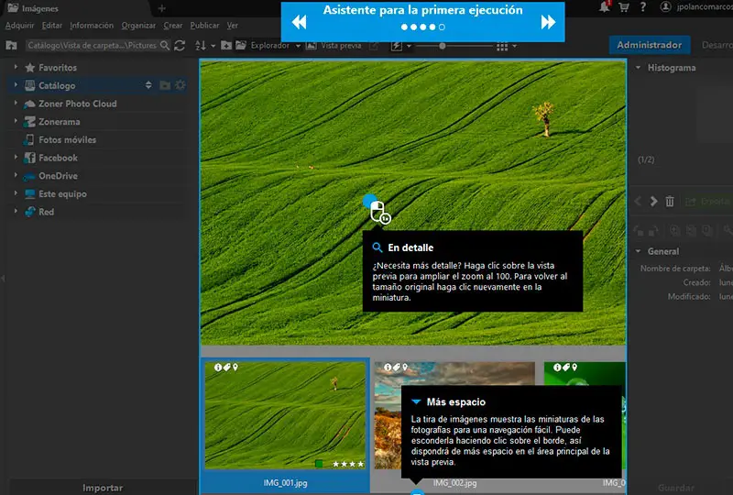Click rotate left icon in right panel
This screenshot has width=733, height=495.
(x=638, y=230)
